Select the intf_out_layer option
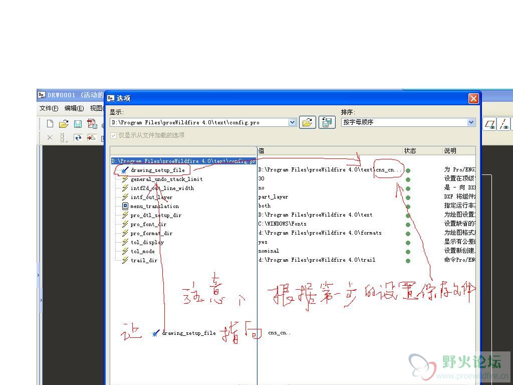The image size is (513, 385). pyautogui.click(x=151, y=197)
